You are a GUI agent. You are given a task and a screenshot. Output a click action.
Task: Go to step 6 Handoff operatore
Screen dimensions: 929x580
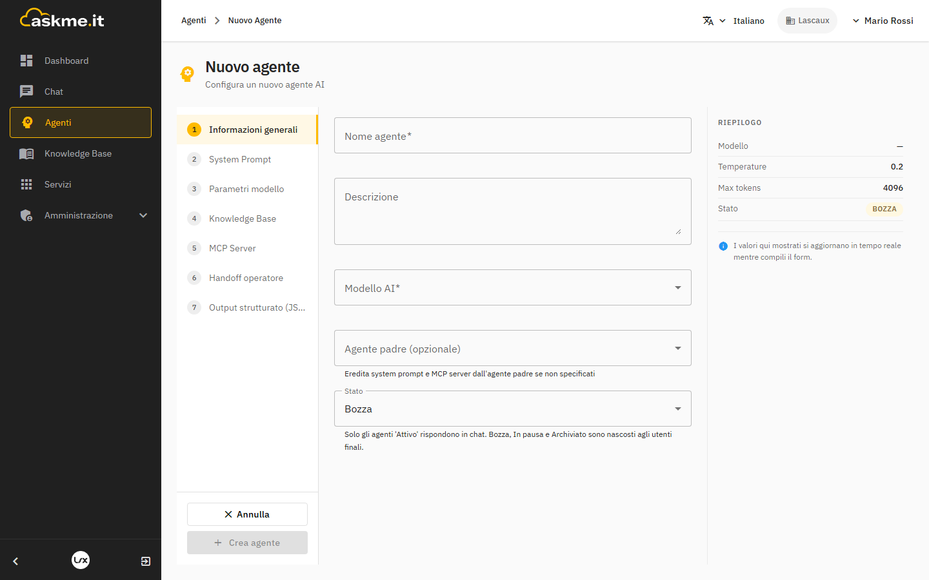(x=247, y=278)
